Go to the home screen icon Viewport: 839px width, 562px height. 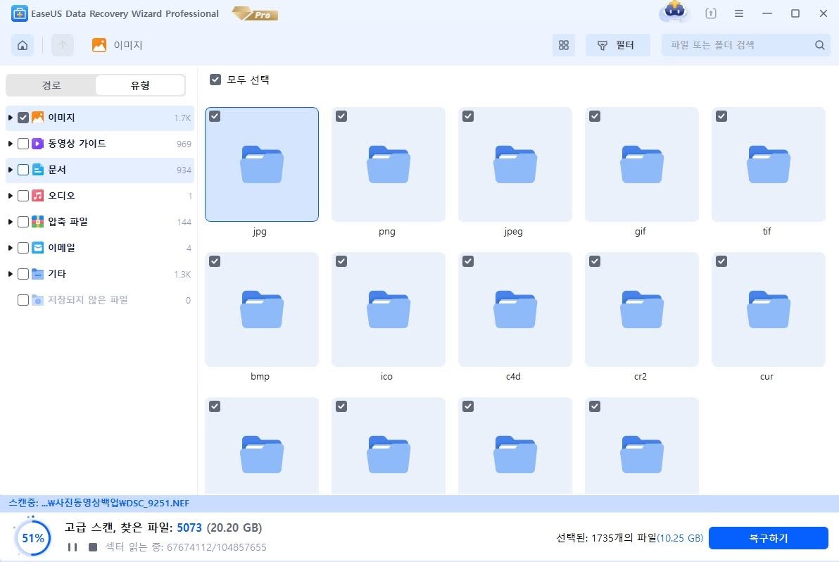point(23,45)
